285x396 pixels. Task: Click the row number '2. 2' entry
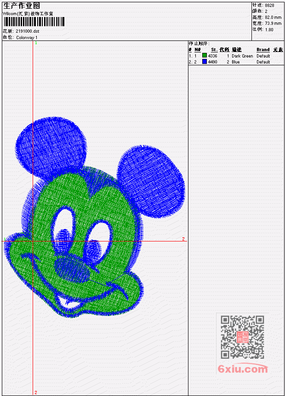click(193, 62)
